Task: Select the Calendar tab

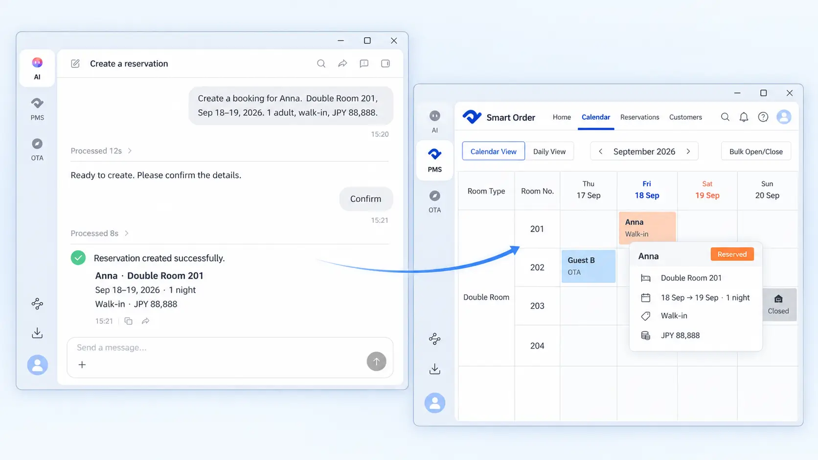Action: point(595,117)
